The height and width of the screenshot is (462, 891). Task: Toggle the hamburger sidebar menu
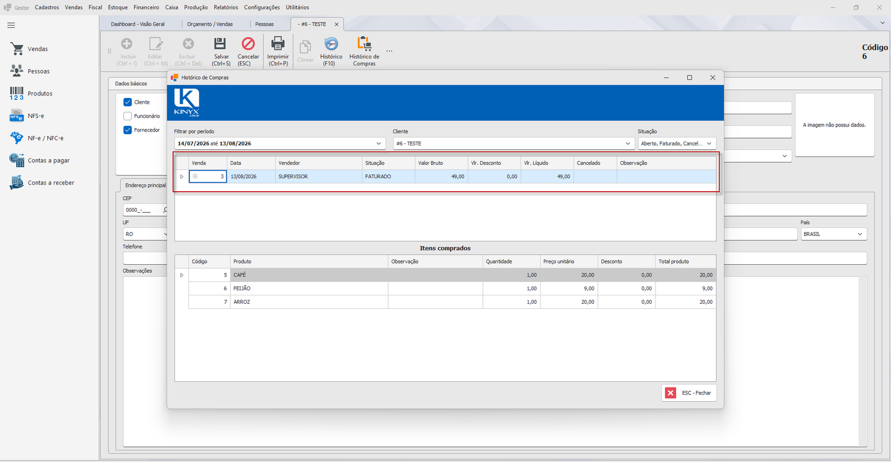coord(11,25)
